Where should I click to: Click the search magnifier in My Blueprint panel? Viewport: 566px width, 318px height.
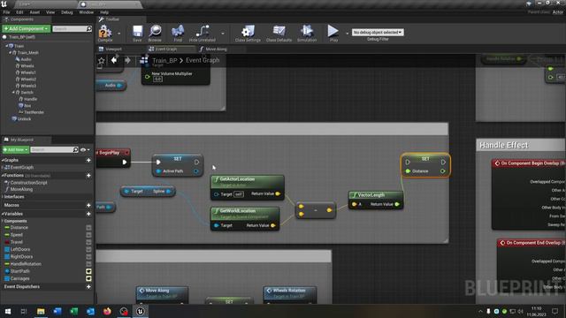point(75,149)
